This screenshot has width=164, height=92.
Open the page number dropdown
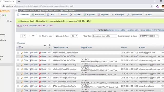(23, 36)
